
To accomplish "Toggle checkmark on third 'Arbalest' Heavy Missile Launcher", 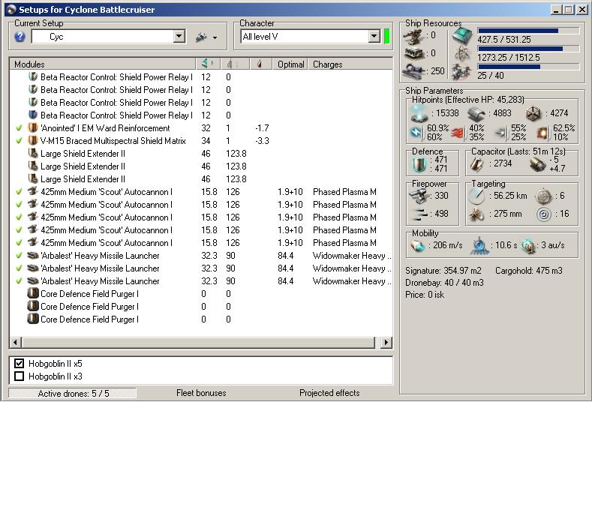I will 19,281.
